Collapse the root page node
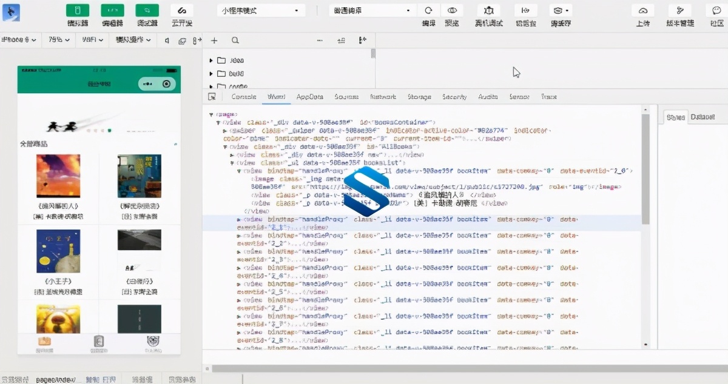 click(211, 114)
